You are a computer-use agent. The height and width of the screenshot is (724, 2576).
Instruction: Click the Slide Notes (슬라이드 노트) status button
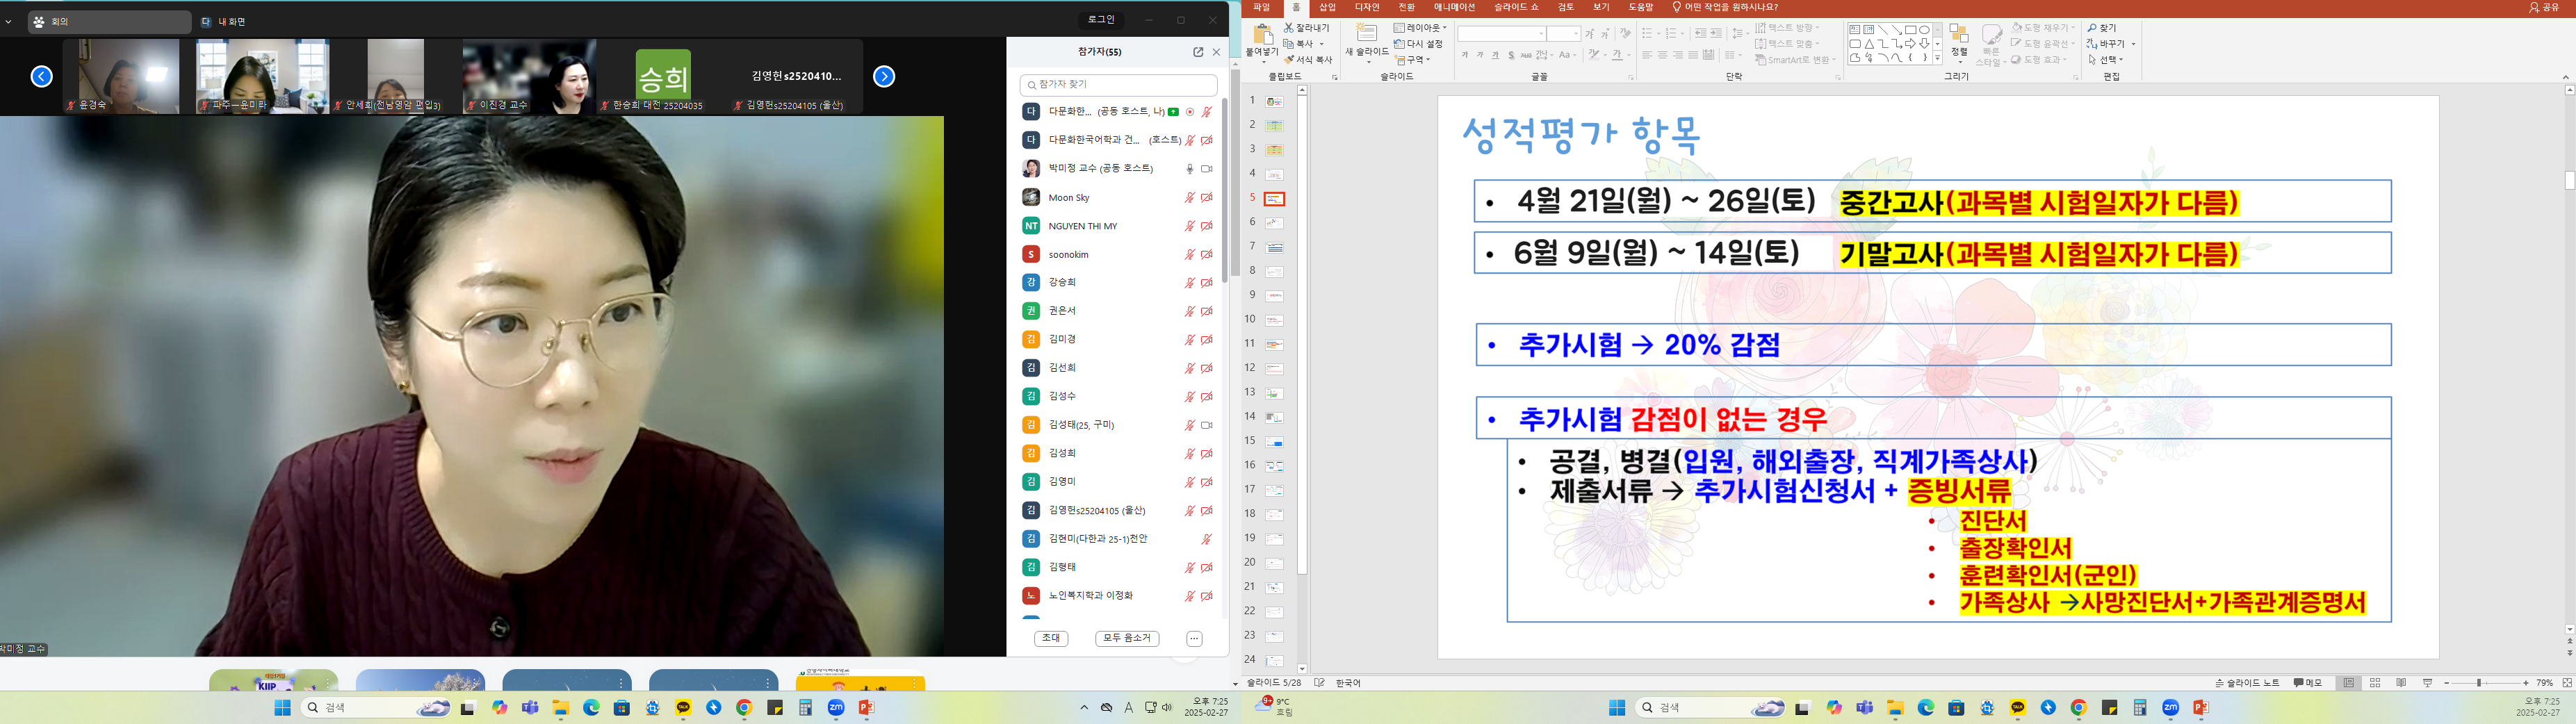coord(2248,683)
